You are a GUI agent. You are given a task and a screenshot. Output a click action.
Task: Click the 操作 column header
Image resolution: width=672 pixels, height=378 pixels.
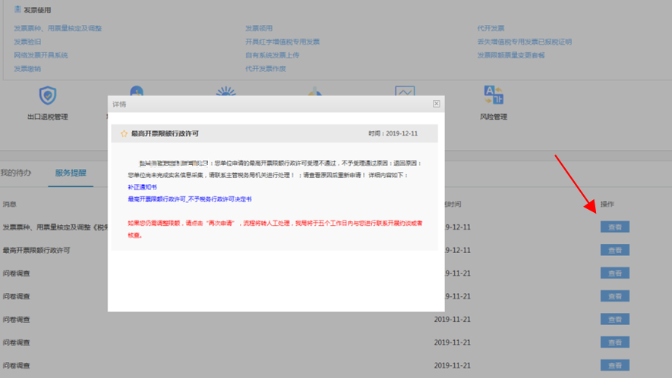(607, 204)
